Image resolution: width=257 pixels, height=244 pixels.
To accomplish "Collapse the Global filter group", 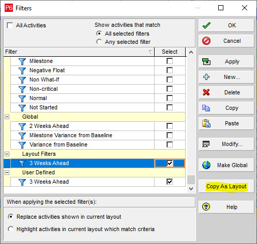I will tap(7, 117).
